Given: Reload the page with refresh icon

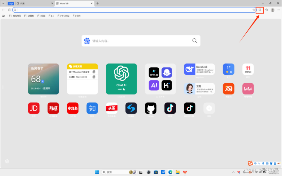Looking at the screenshot, I should 9,10.
